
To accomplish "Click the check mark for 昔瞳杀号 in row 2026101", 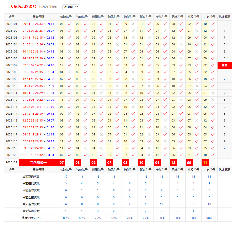I will 69,24.
